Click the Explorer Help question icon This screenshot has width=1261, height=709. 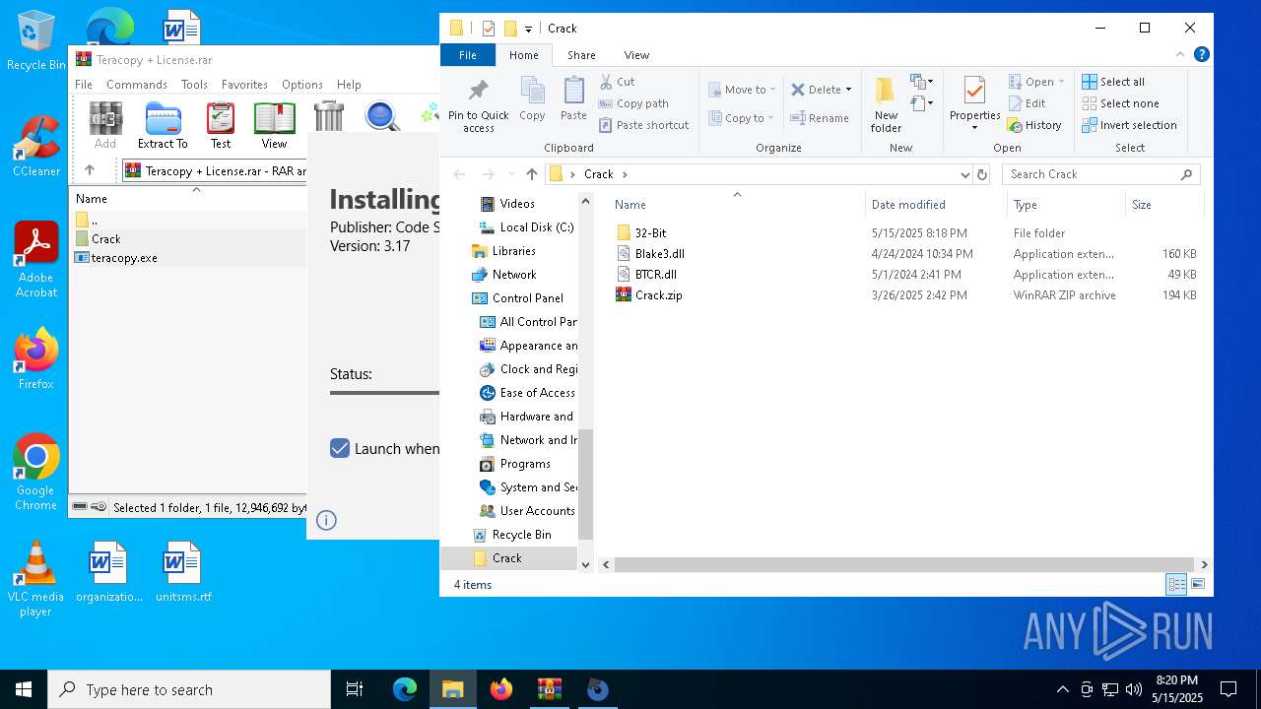(1201, 55)
